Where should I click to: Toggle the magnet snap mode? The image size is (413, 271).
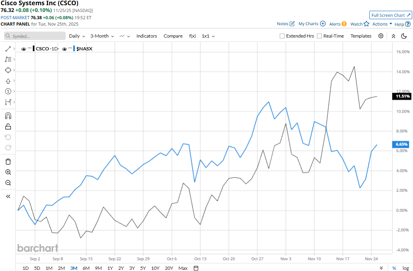[x=8, y=116]
